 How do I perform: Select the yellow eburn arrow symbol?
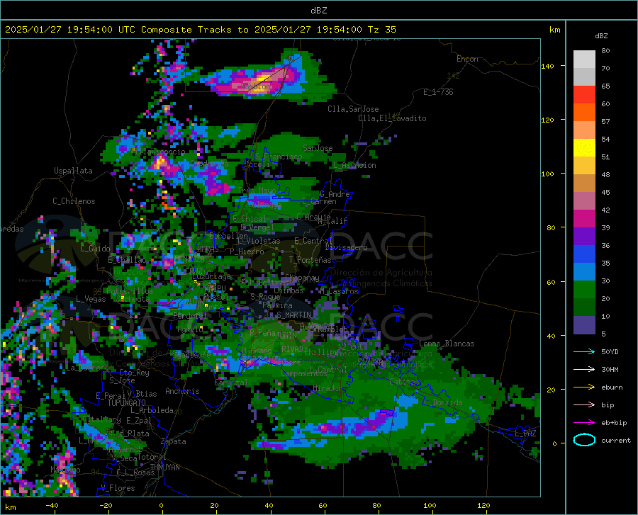tap(584, 387)
